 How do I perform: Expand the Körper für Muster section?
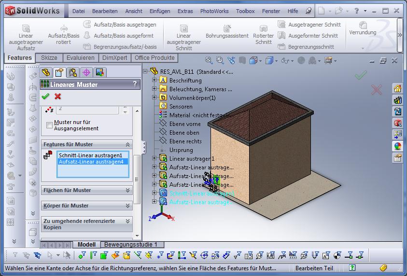(128, 206)
